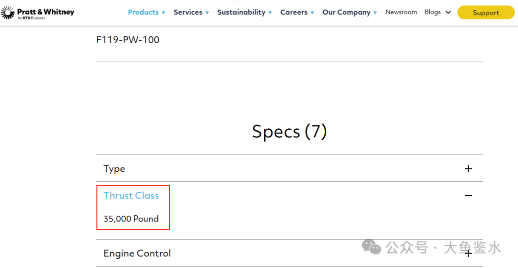Viewport: 518px width, 268px height.
Task: Expand the Type spec with plus icon
Action: point(468,168)
